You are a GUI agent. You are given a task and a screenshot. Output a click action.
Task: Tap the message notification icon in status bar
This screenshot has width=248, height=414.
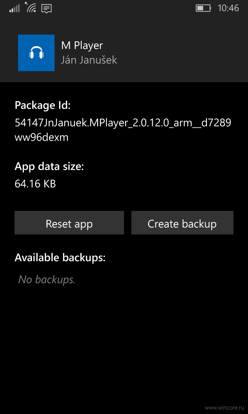click(46, 9)
